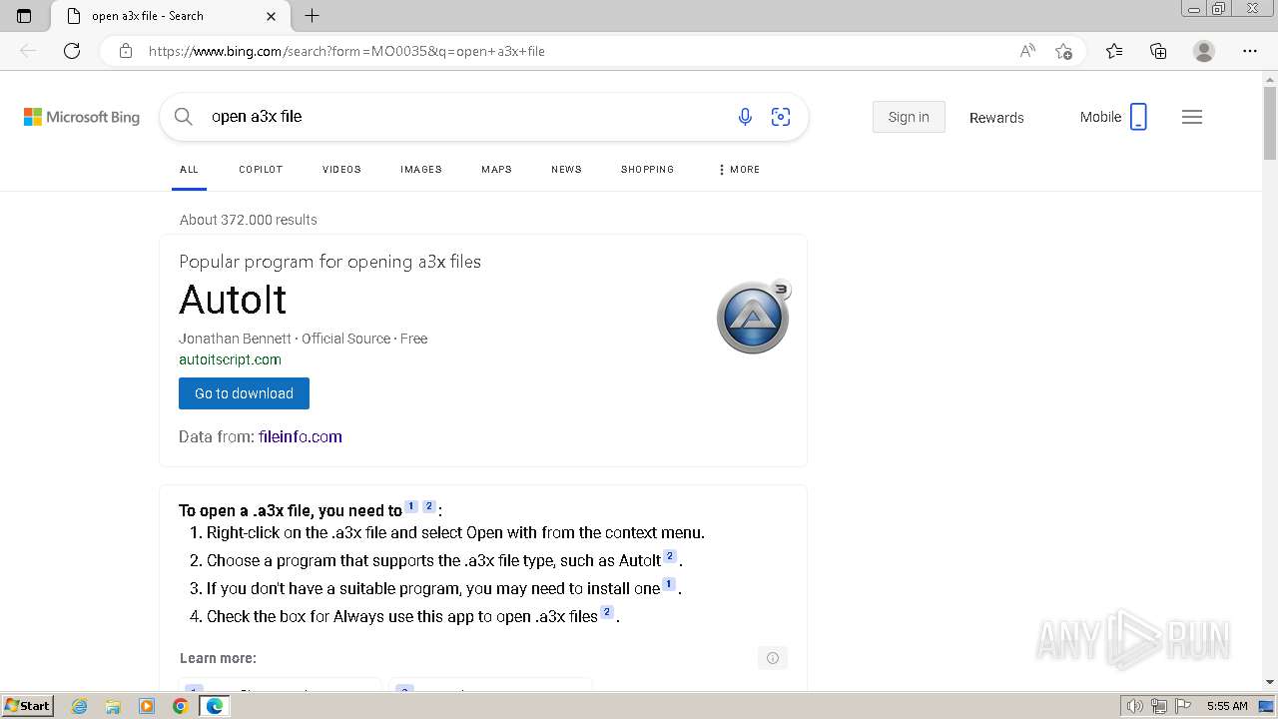
Task: Click the browser address bar URL
Action: [x=346, y=51]
